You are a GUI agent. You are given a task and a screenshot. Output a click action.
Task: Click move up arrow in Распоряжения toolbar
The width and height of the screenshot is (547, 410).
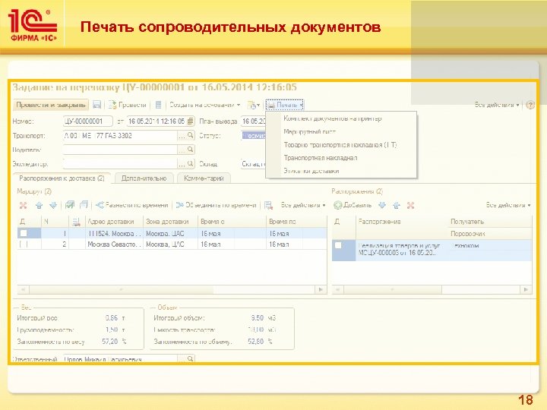(x=397, y=205)
